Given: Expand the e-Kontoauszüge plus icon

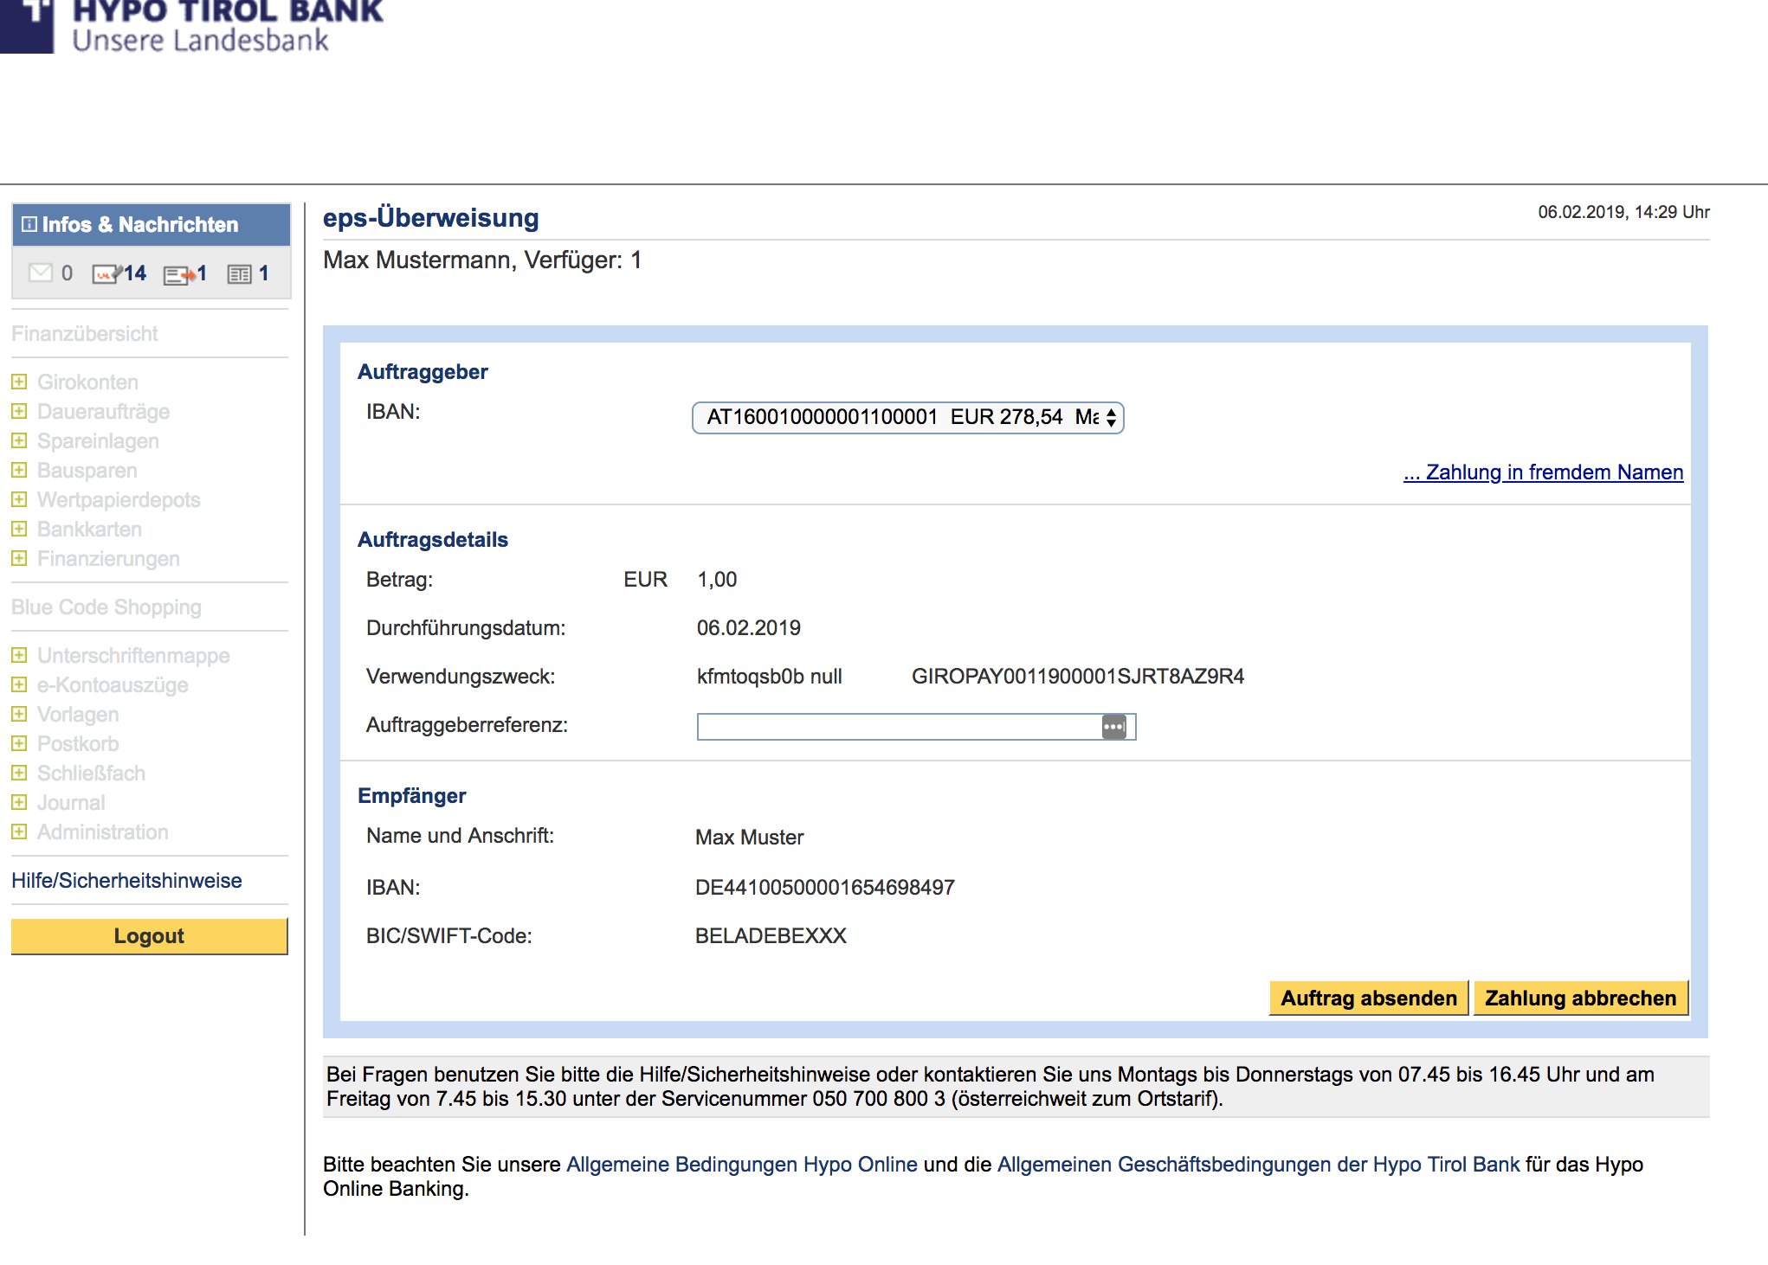Looking at the screenshot, I should [x=19, y=684].
